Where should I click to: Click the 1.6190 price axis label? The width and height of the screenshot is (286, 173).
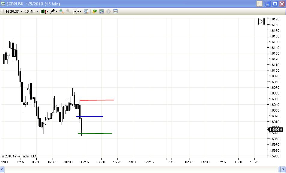tap(274, 19)
